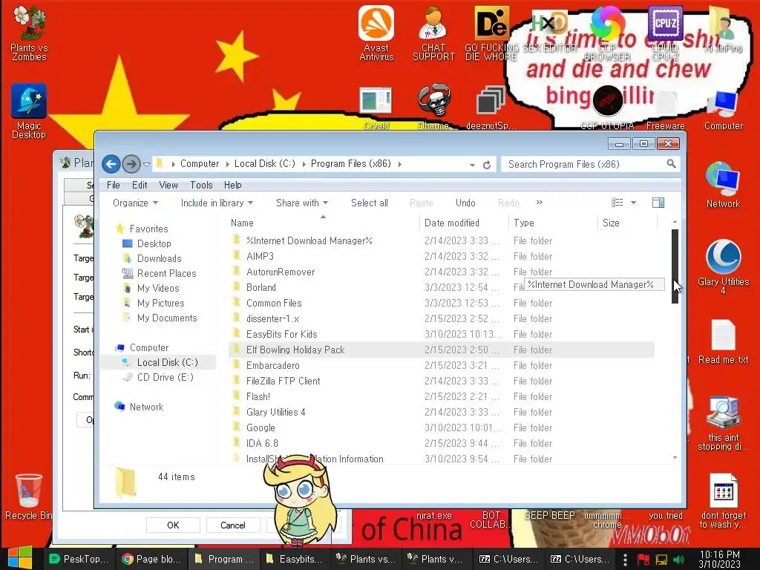Open the change view options dropdown arrow
The width and height of the screenshot is (760, 570).
tap(633, 203)
